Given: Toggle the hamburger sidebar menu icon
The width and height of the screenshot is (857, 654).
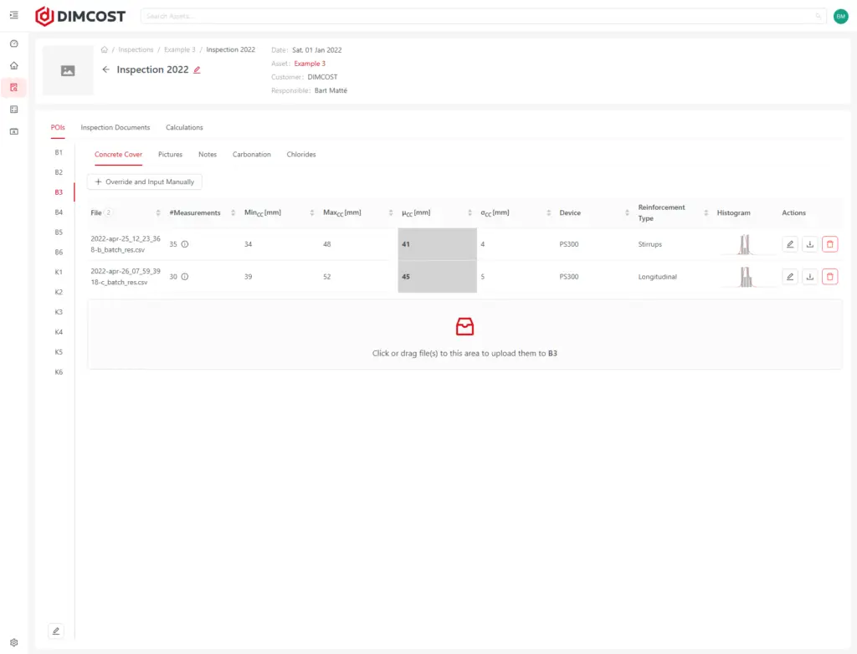Looking at the screenshot, I should pos(13,15).
